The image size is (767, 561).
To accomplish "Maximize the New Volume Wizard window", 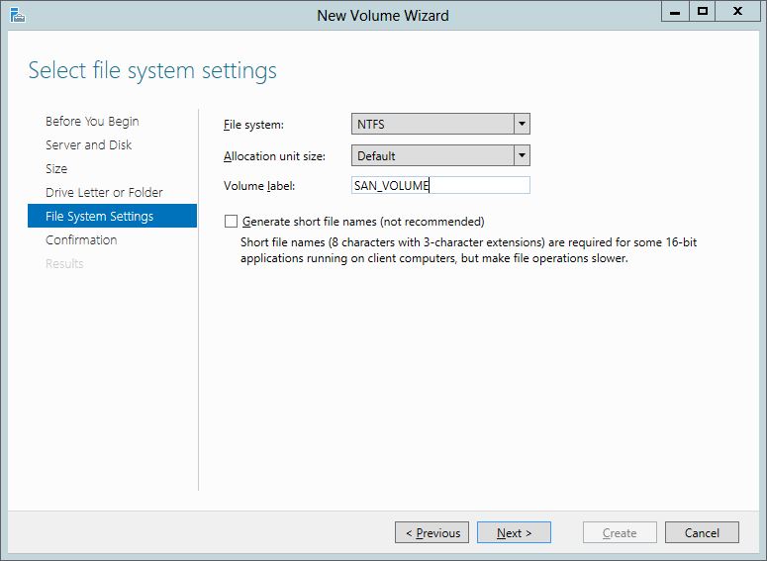I will (x=703, y=12).
